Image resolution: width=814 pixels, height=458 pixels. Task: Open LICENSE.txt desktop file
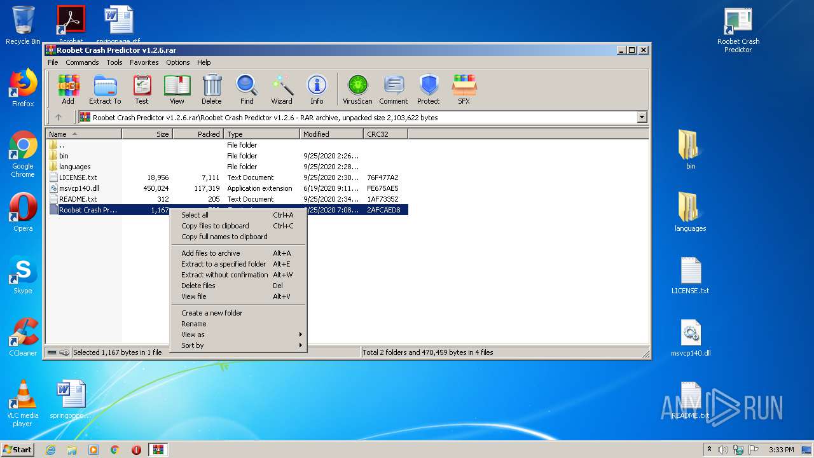tap(691, 275)
